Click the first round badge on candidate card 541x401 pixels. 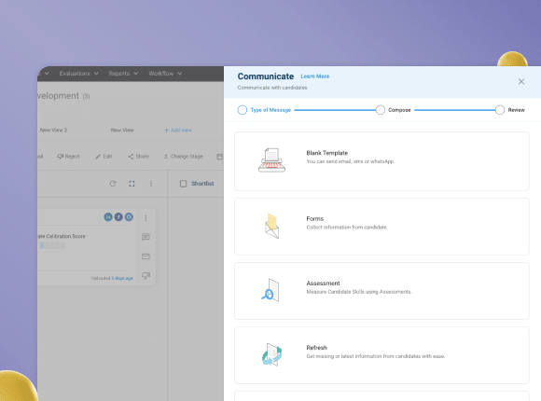coord(108,216)
